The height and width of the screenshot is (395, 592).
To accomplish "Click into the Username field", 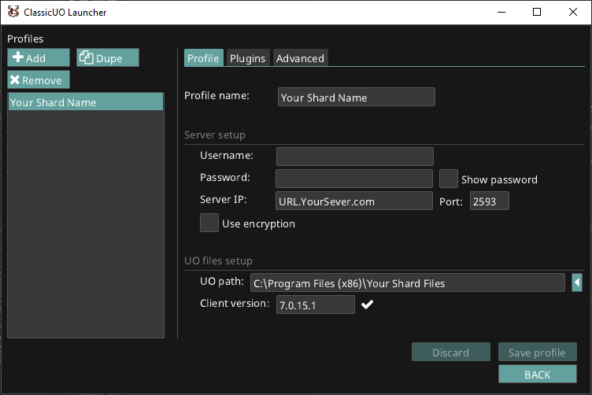I will pos(355,157).
